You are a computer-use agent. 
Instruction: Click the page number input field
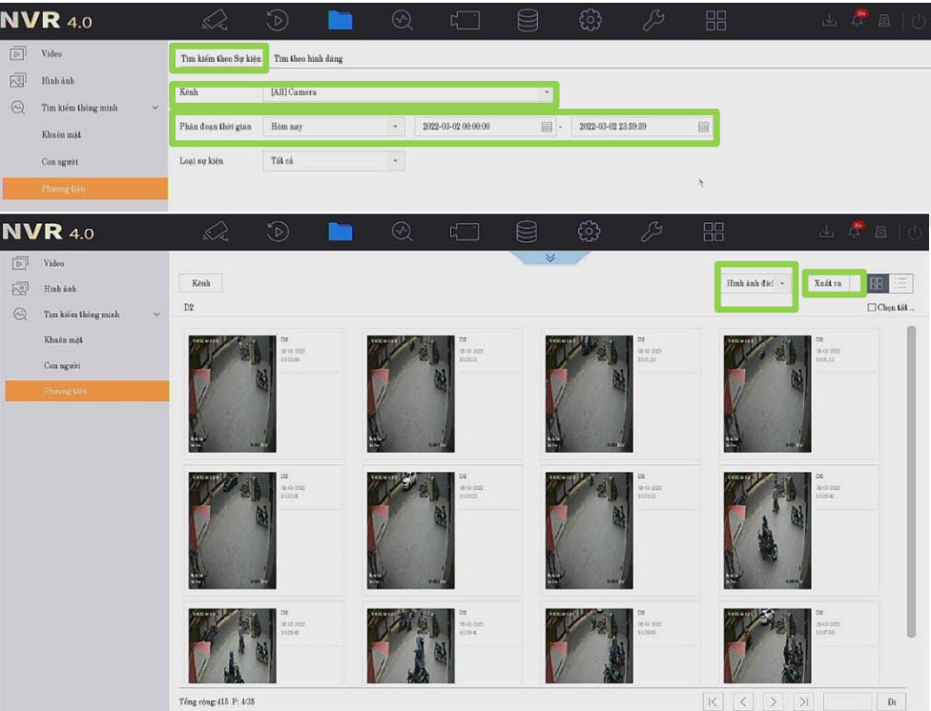click(848, 701)
